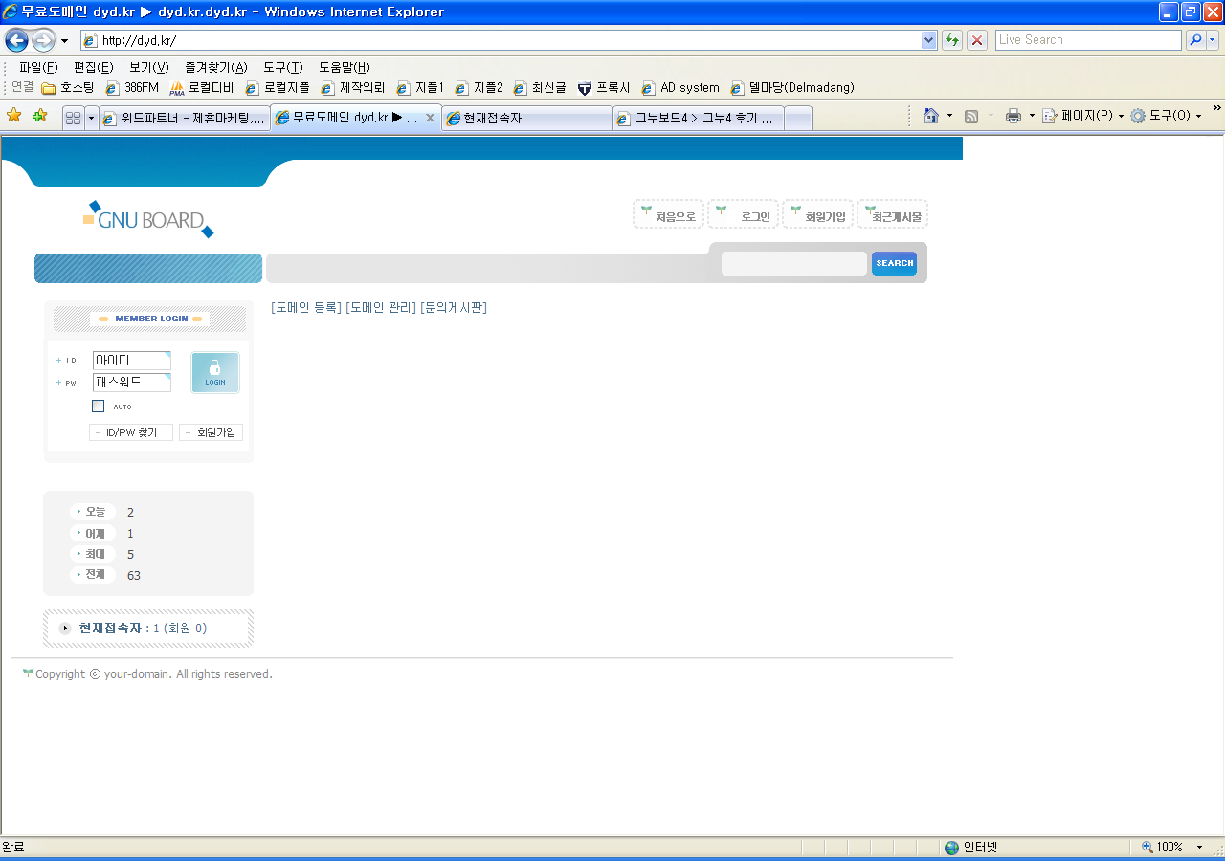Open the 지플2 favorite link
Image resolution: width=1225 pixels, height=861 pixels.
479,88
